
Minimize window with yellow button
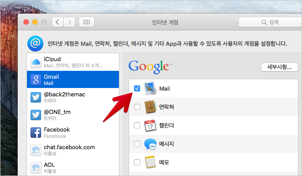click(x=35, y=22)
